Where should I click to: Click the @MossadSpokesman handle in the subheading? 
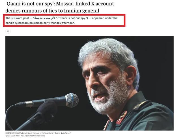click(x=29, y=23)
